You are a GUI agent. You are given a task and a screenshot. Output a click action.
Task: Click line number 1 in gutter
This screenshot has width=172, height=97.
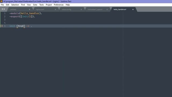(5, 13)
